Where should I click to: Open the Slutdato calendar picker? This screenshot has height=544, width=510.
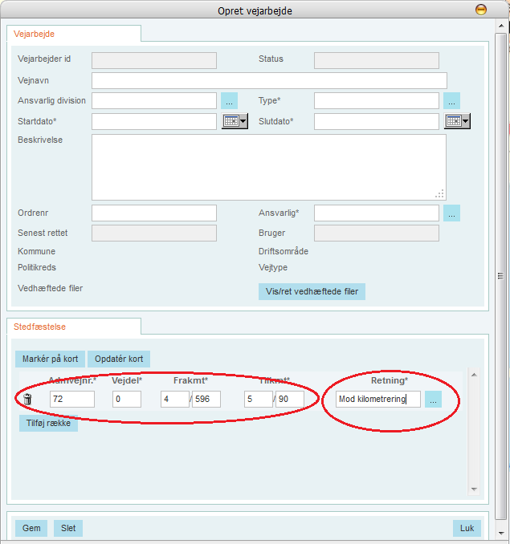(457, 121)
